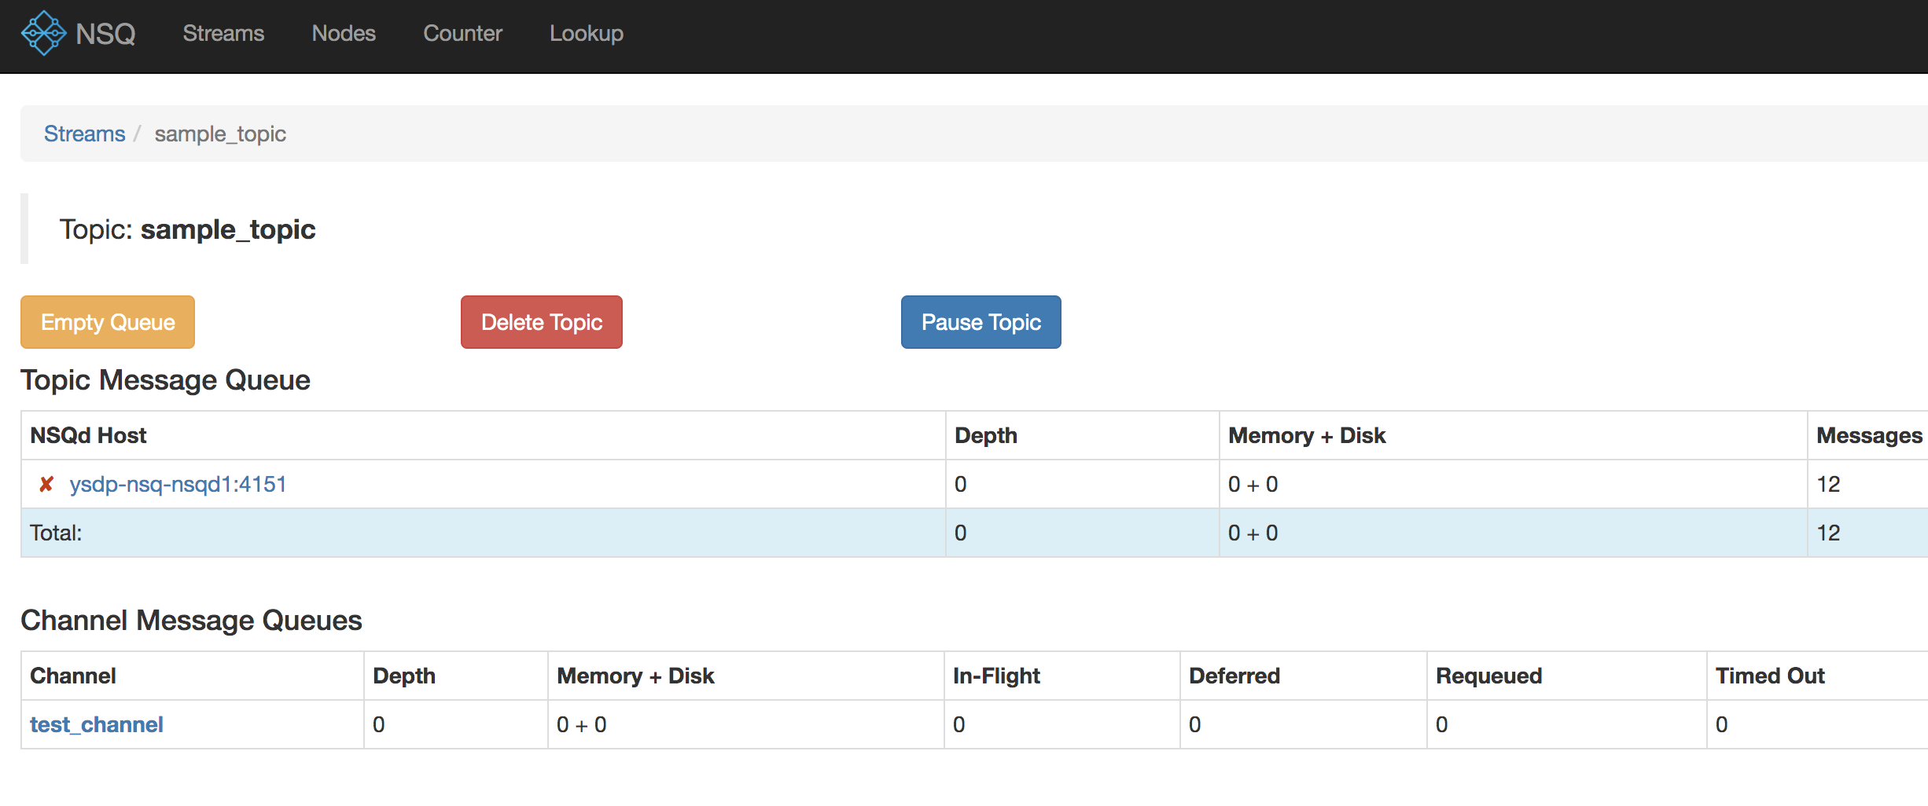The height and width of the screenshot is (806, 1928).
Task: Open the Streams navigation menu
Action: 223,33
